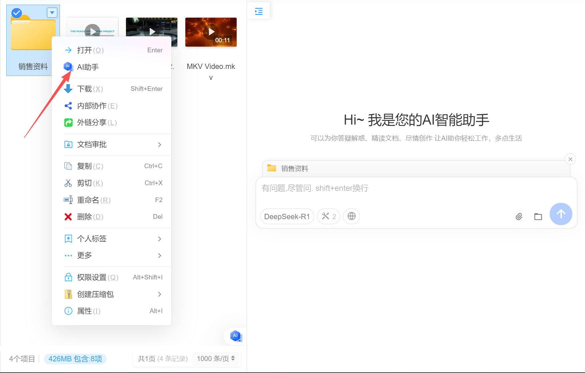Uncheck the 销售资料 folder checkbox
The image size is (585, 373).
point(17,13)
